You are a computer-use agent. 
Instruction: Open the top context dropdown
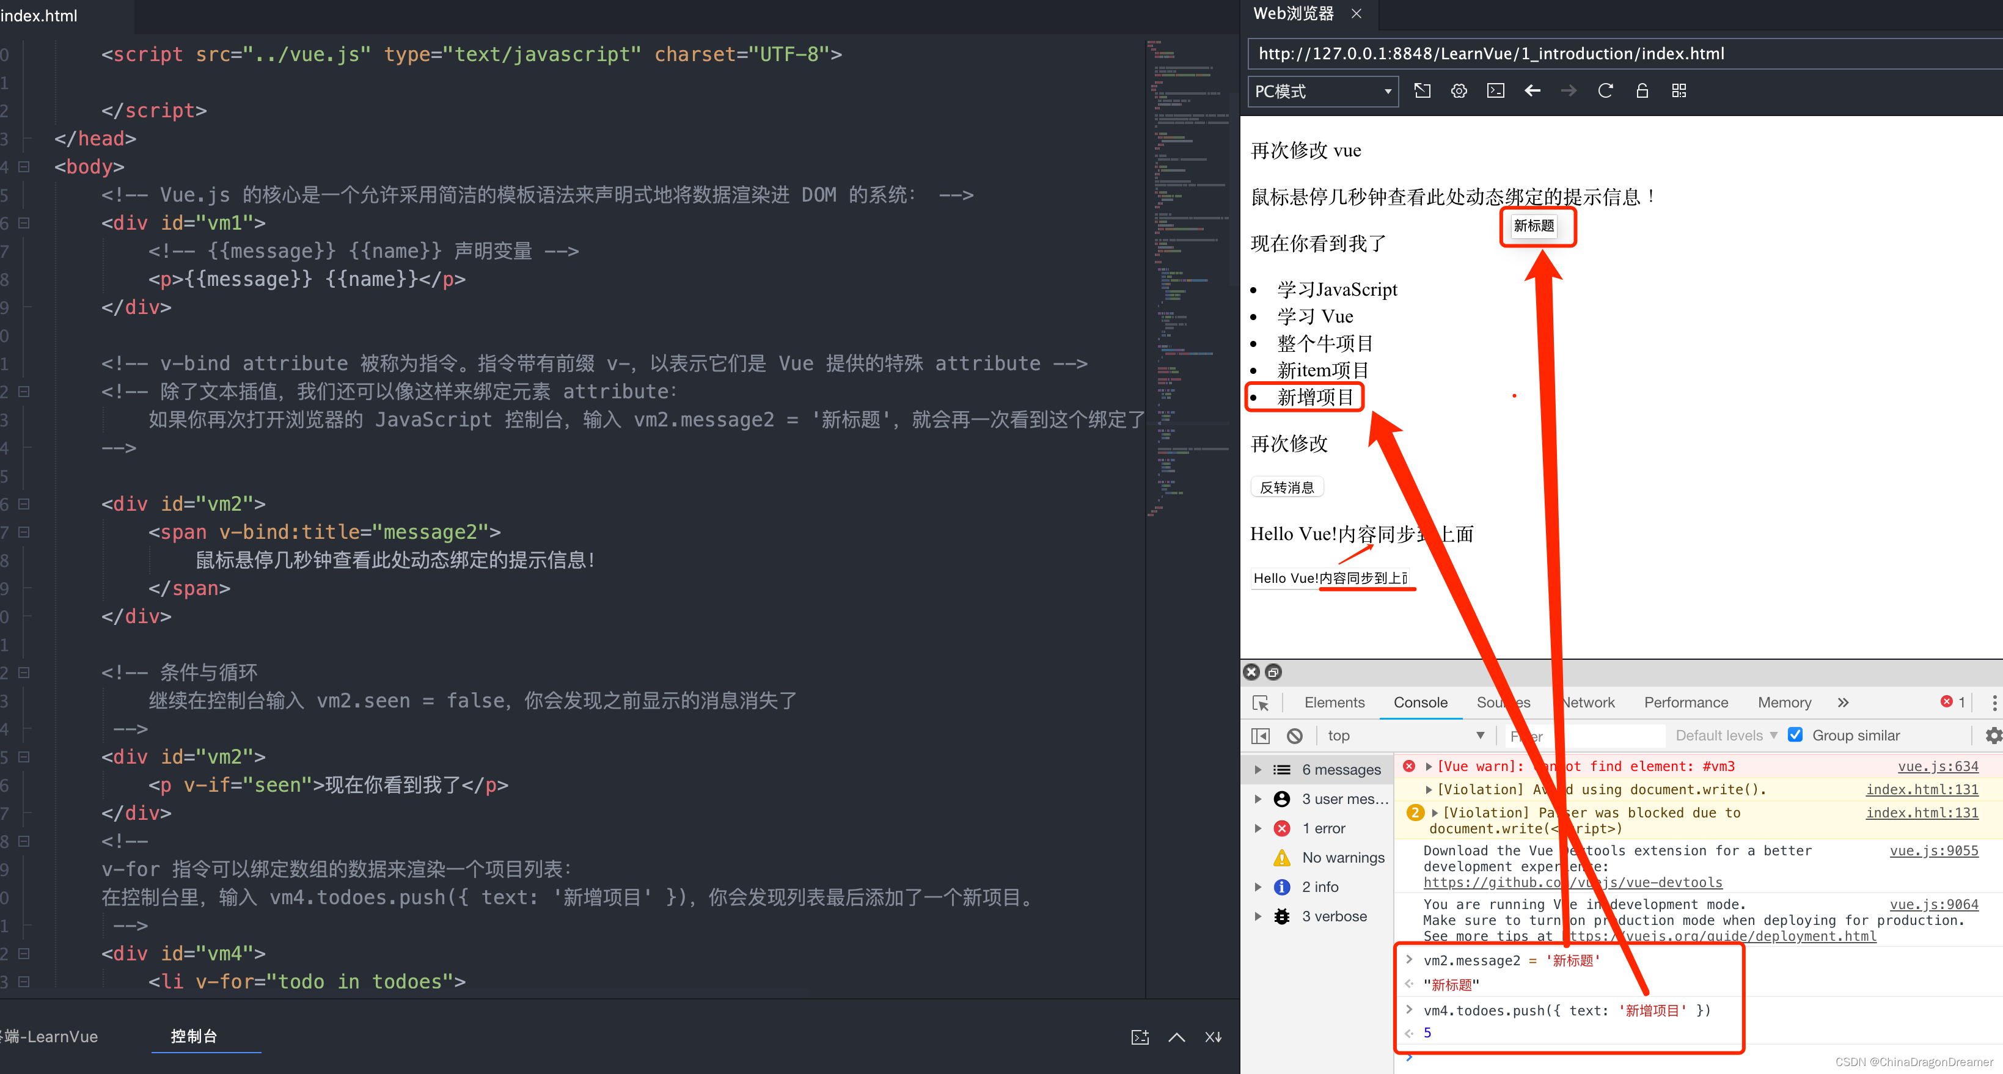point(1406,735)
